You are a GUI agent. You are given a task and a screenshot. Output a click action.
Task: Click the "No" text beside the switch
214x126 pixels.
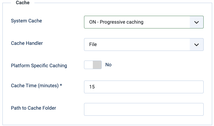pyautogui.click(x=108, y=65)
